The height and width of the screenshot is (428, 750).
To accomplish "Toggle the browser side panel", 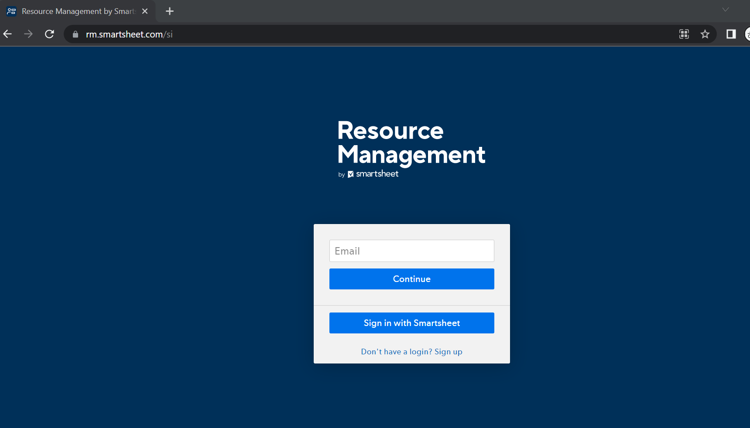I will click(731, 34).
